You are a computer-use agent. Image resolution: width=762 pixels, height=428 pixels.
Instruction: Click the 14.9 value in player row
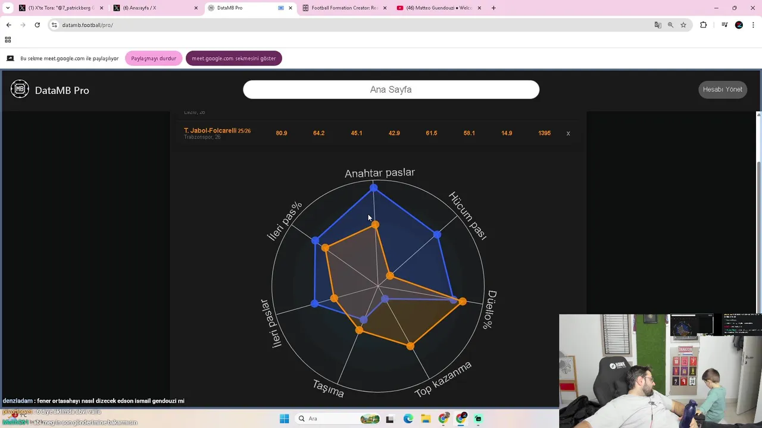(x=507, y=133)
